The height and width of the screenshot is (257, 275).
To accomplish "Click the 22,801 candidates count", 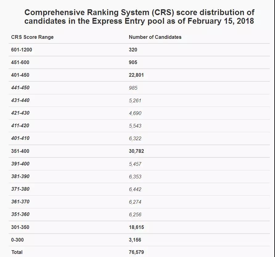I will tap(136, 75).
